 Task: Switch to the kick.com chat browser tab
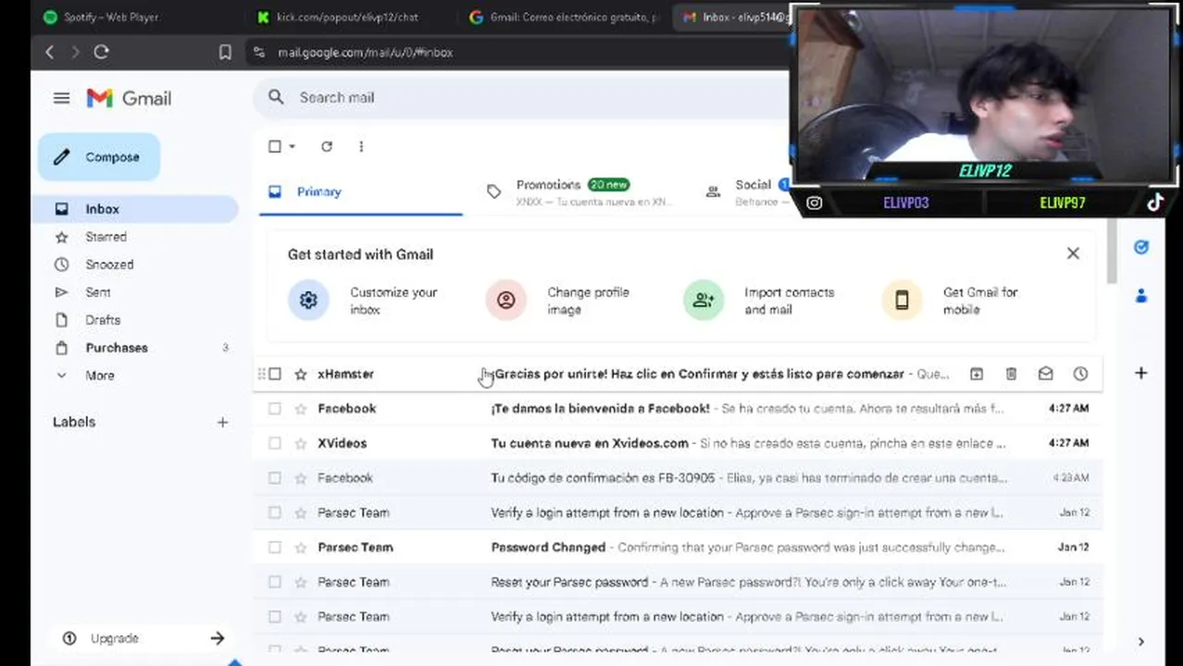coord(348,17)
